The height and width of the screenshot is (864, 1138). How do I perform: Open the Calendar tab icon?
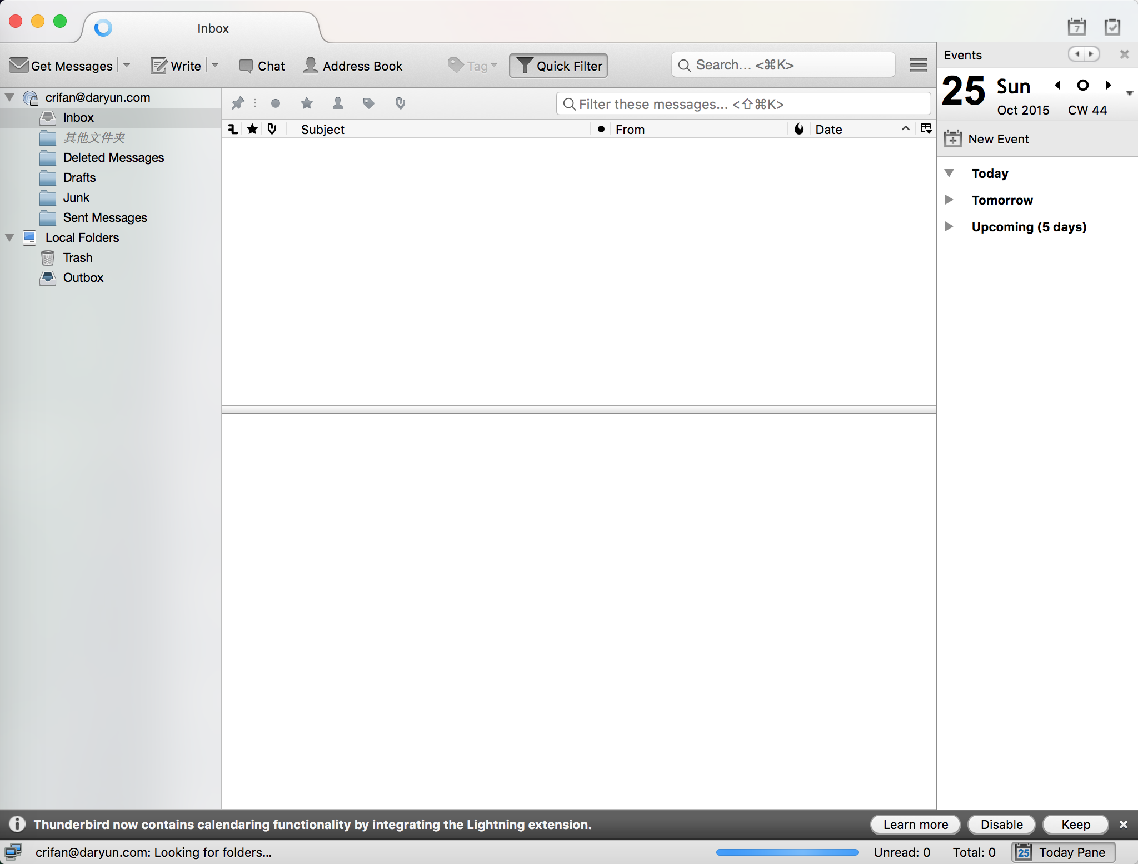1076,27
